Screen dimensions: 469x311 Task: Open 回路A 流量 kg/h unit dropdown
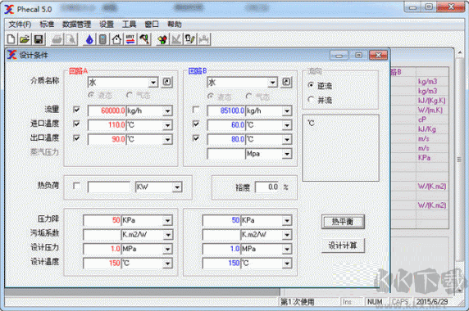click(x=167, y=111)
